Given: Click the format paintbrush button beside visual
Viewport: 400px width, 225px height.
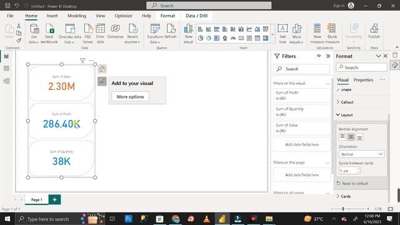Looking at the screenshot, I should coord(102,81).
